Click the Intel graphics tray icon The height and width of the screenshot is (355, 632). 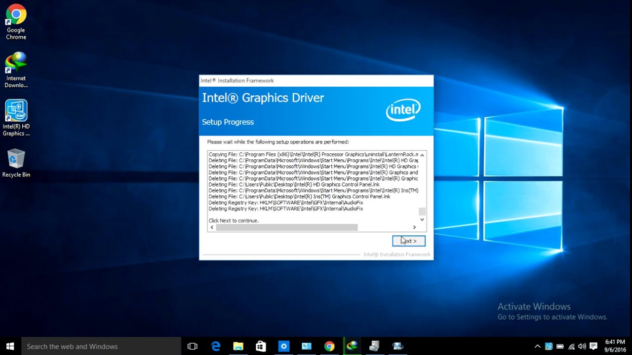point(549,346)
